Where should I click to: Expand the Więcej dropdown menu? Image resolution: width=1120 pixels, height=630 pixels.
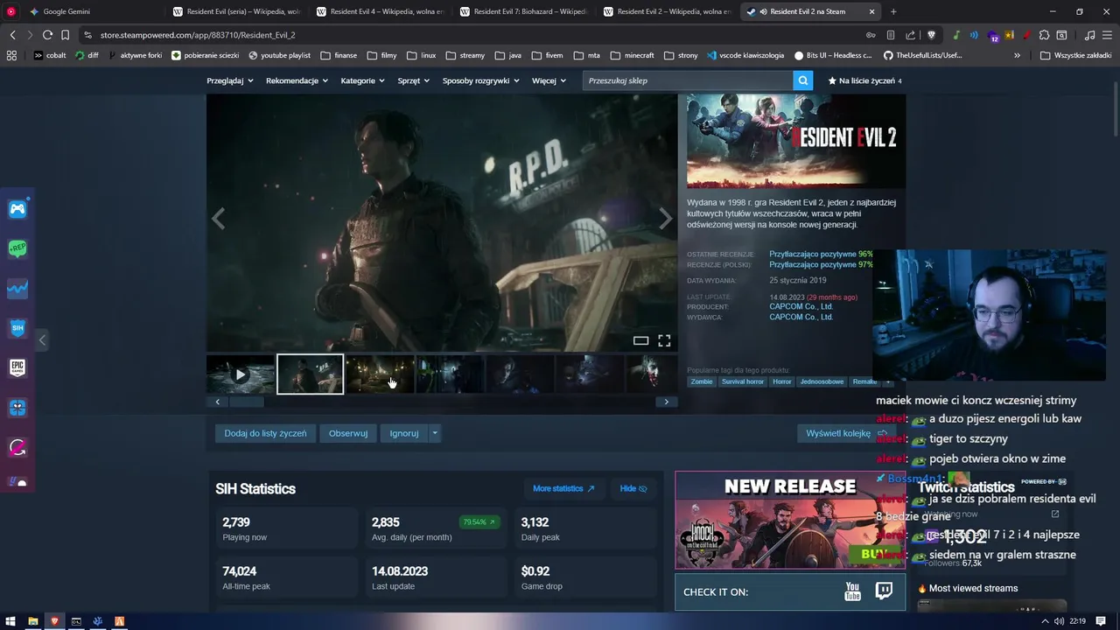(549, 80)
